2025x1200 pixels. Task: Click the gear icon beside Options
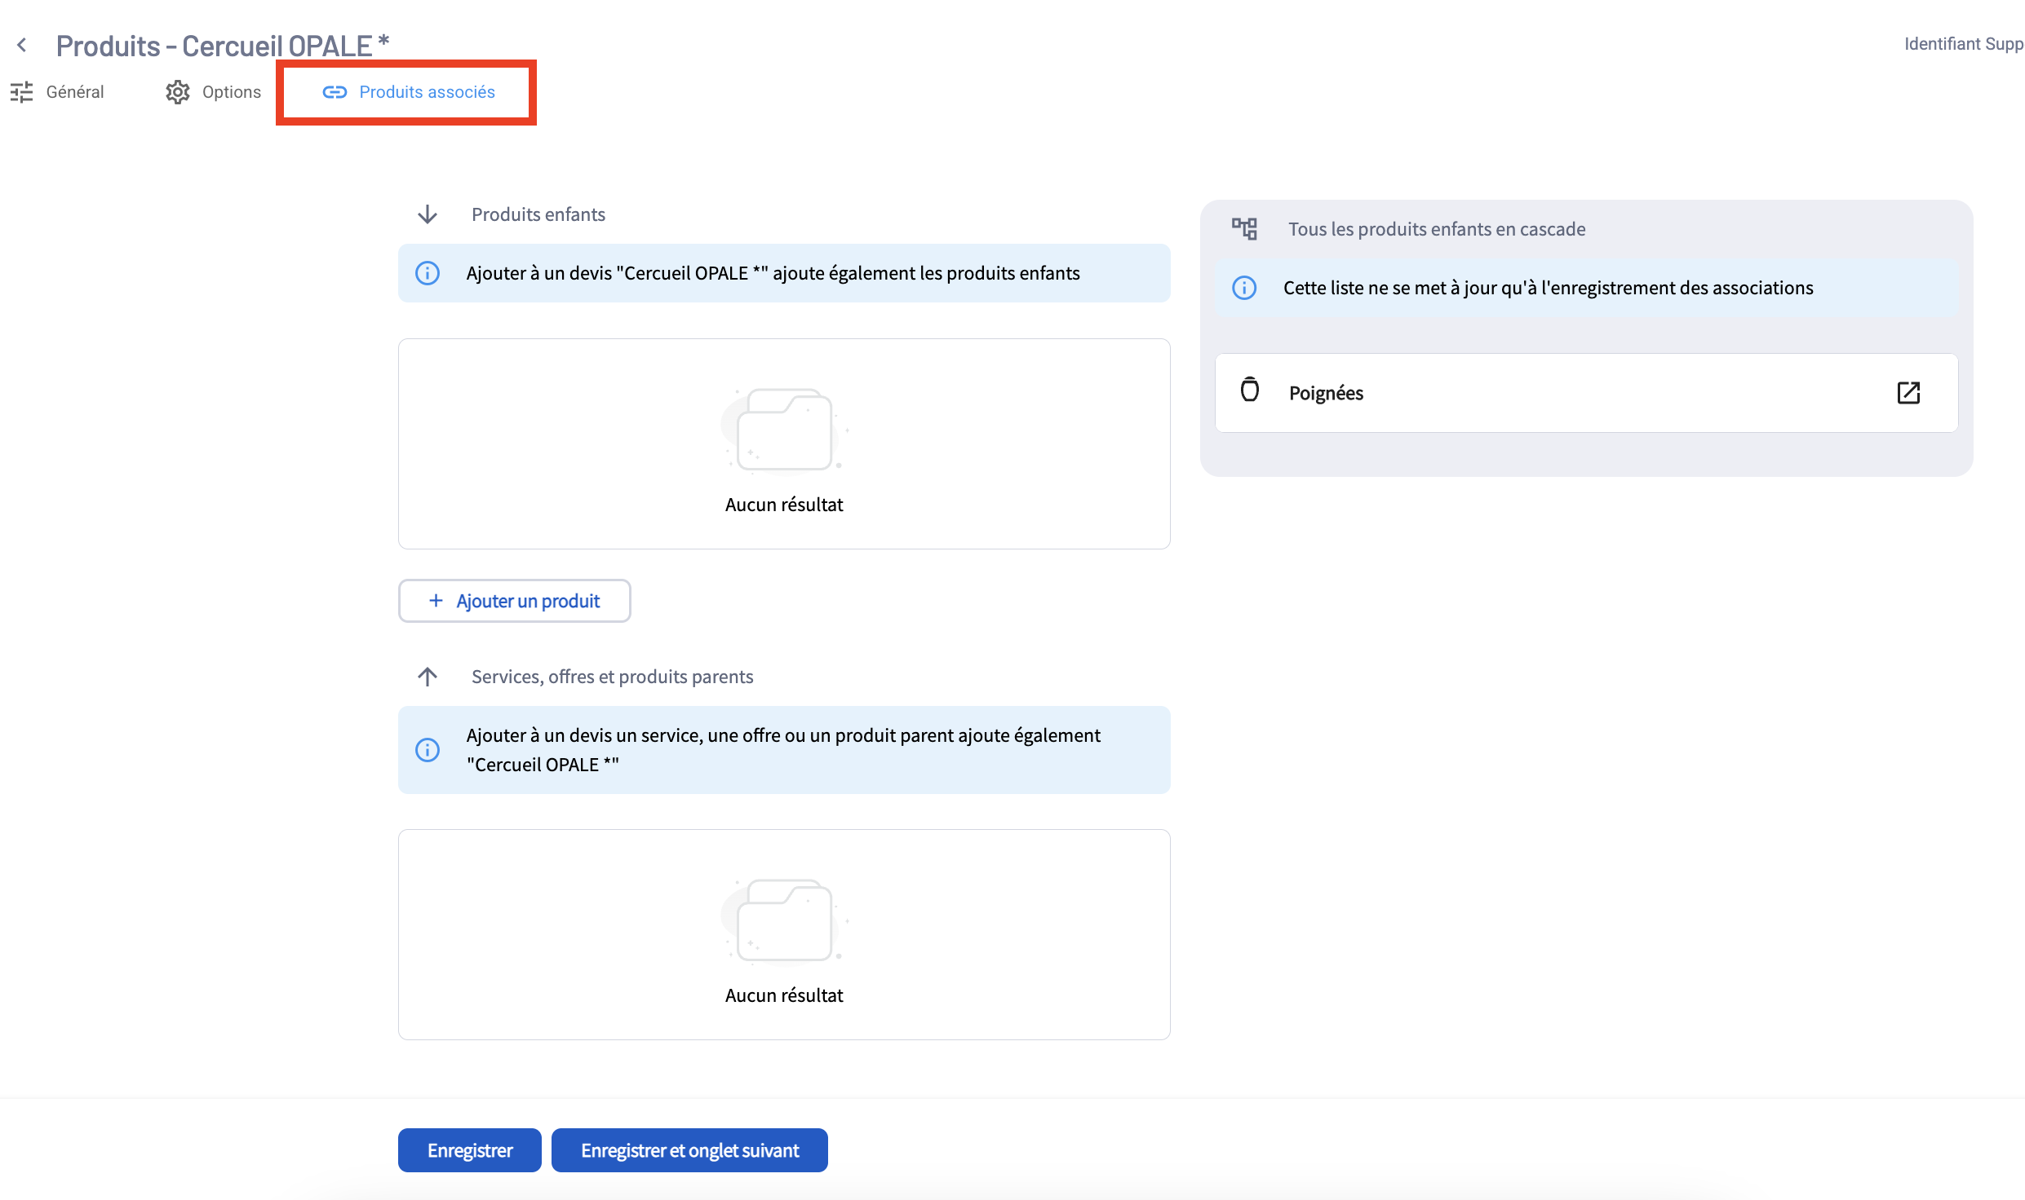(178, 92)
